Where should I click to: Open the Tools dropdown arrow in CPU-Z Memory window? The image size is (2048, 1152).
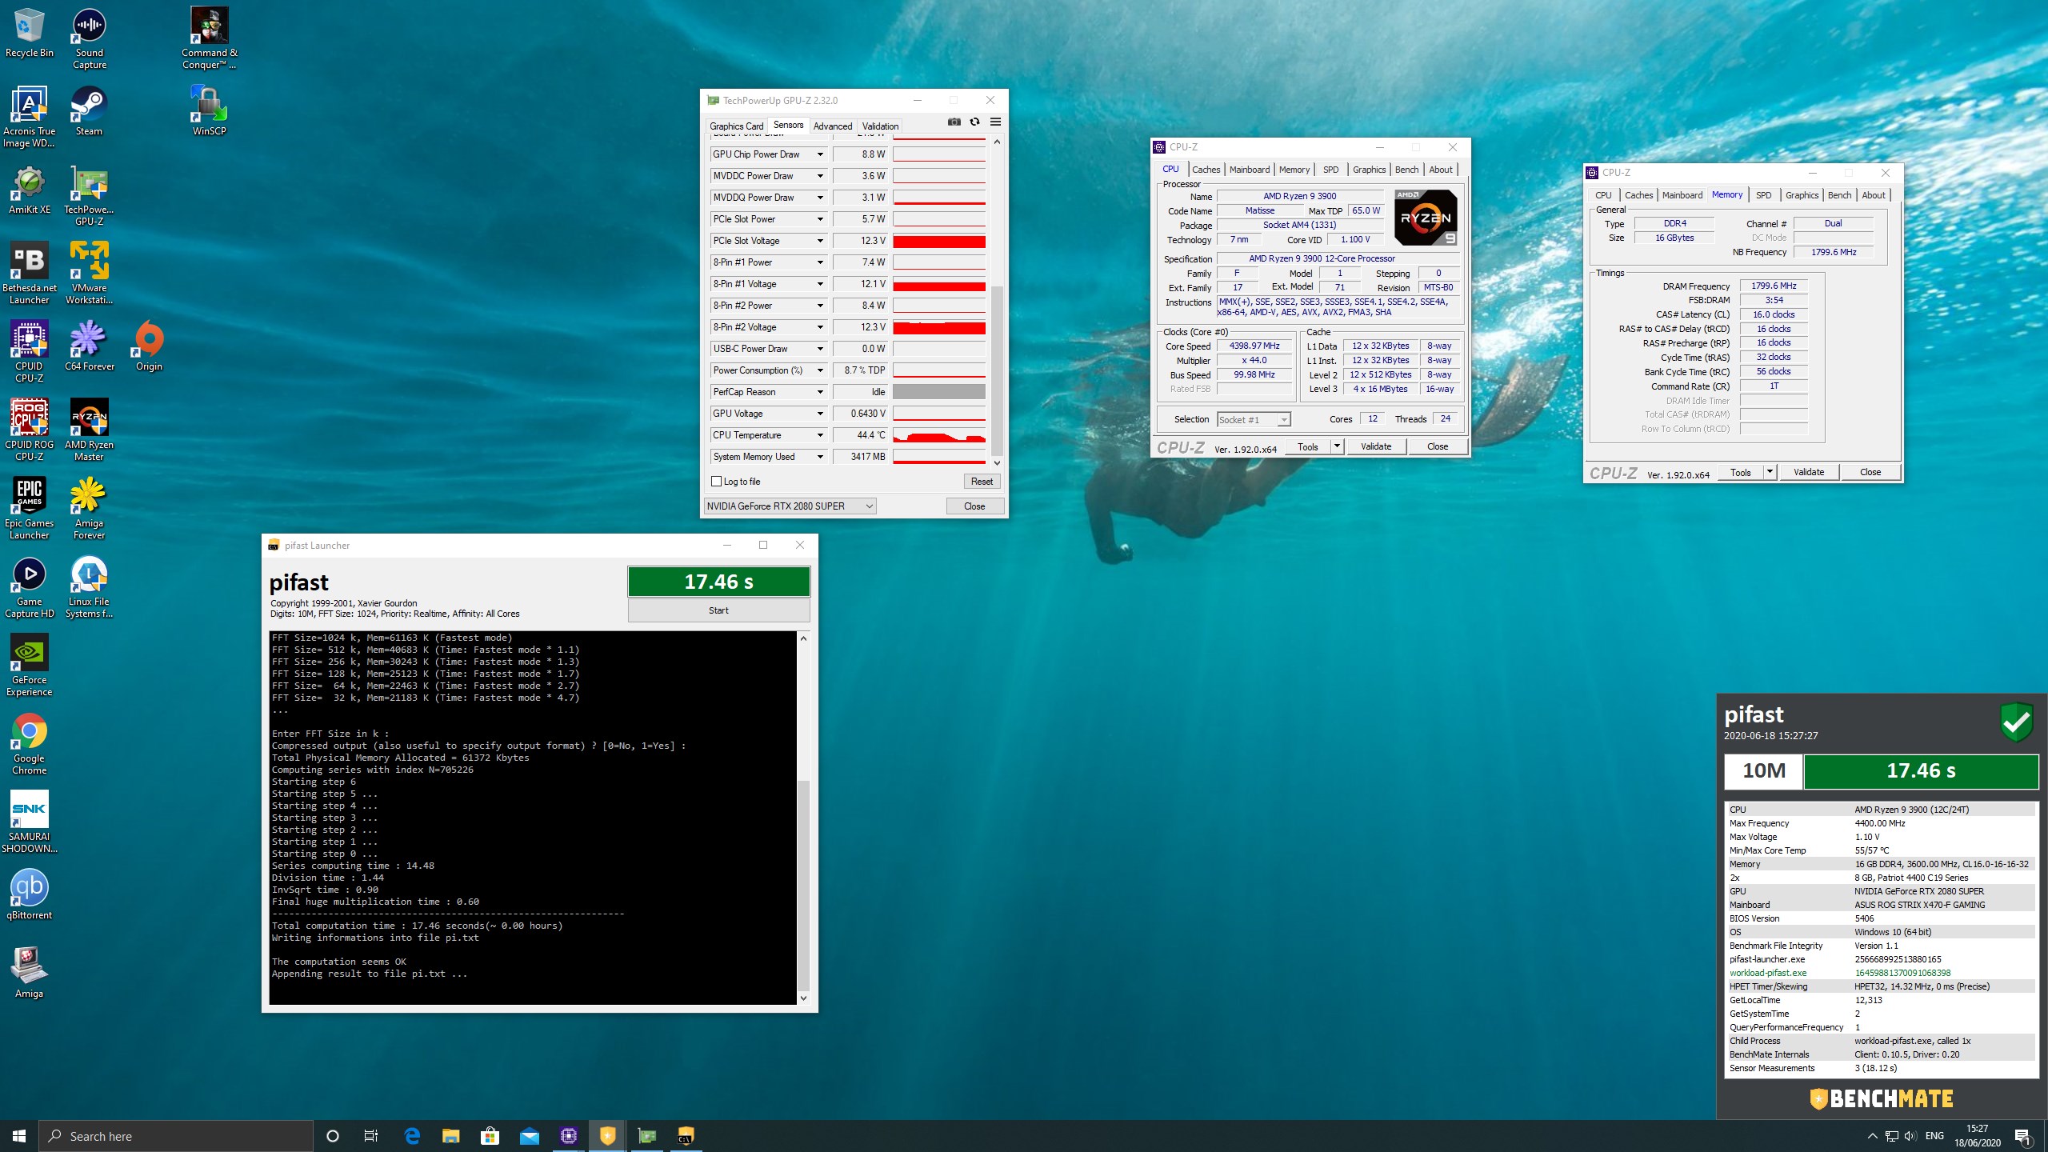(1770, 472)
